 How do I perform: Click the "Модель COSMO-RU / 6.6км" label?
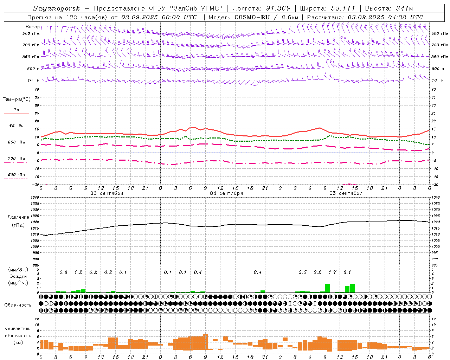coord(253,17)
